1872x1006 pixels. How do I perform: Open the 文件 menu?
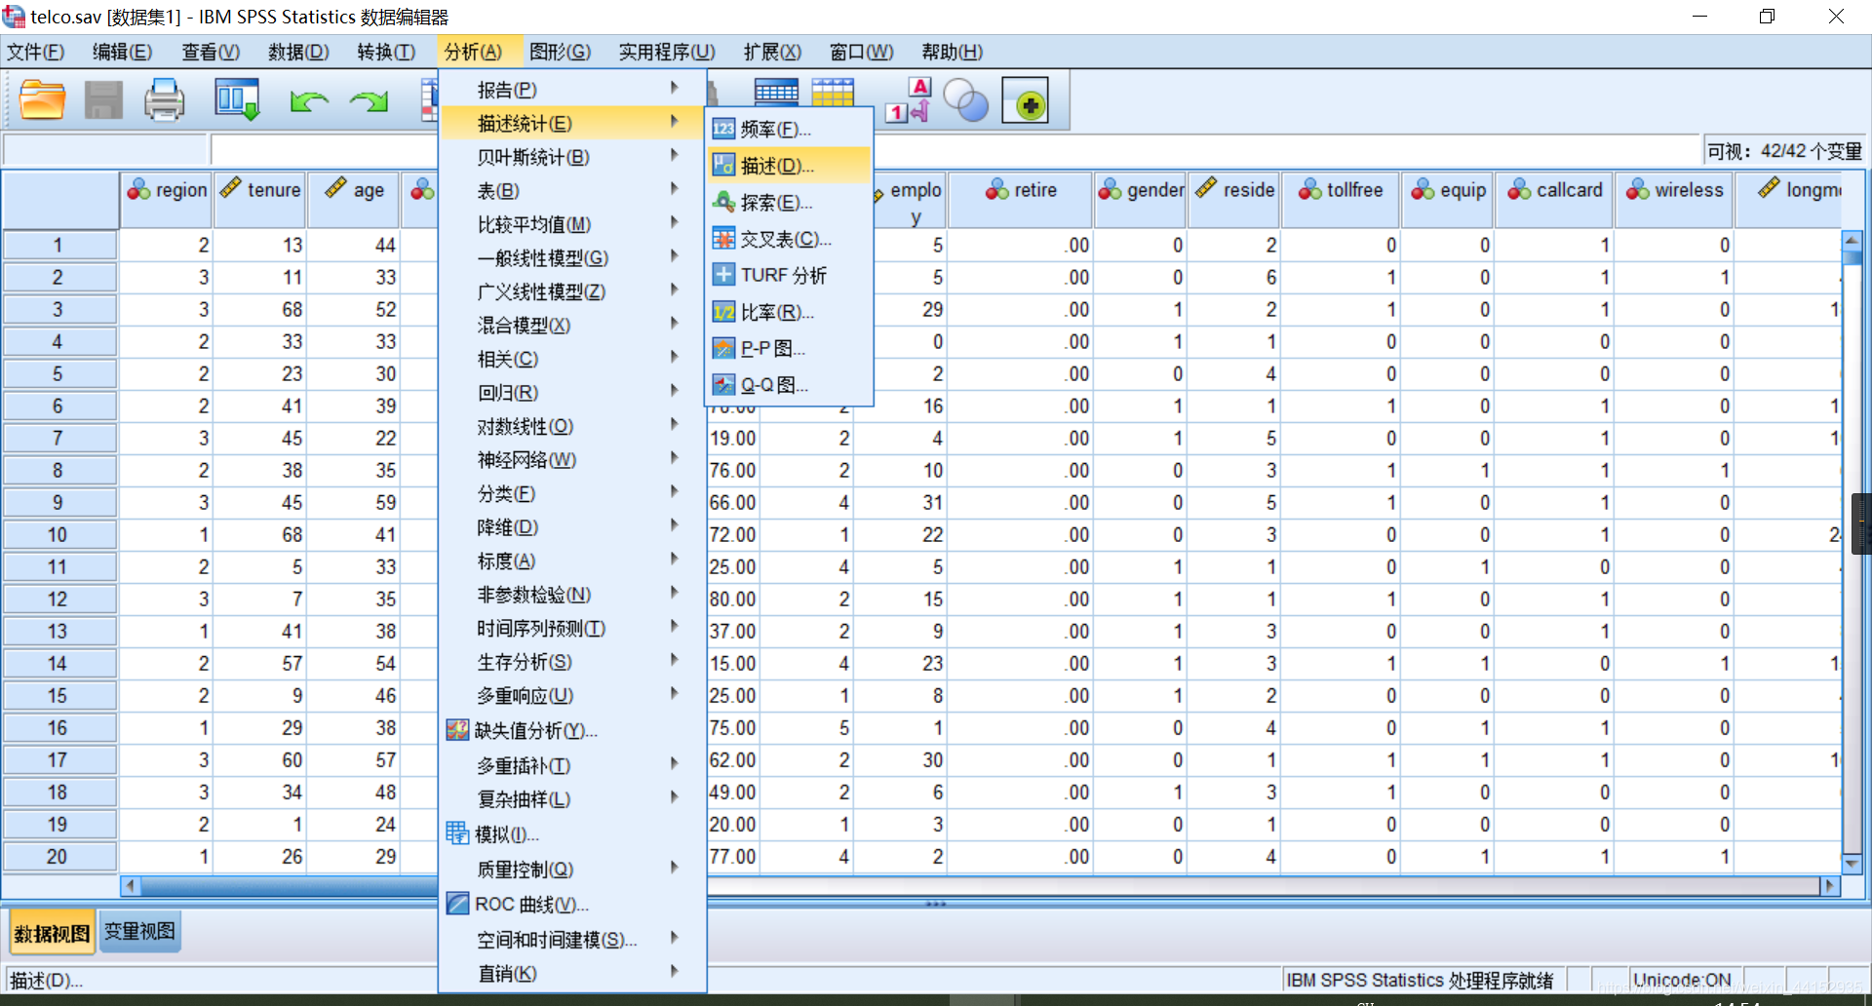click(x=36, y=52)
